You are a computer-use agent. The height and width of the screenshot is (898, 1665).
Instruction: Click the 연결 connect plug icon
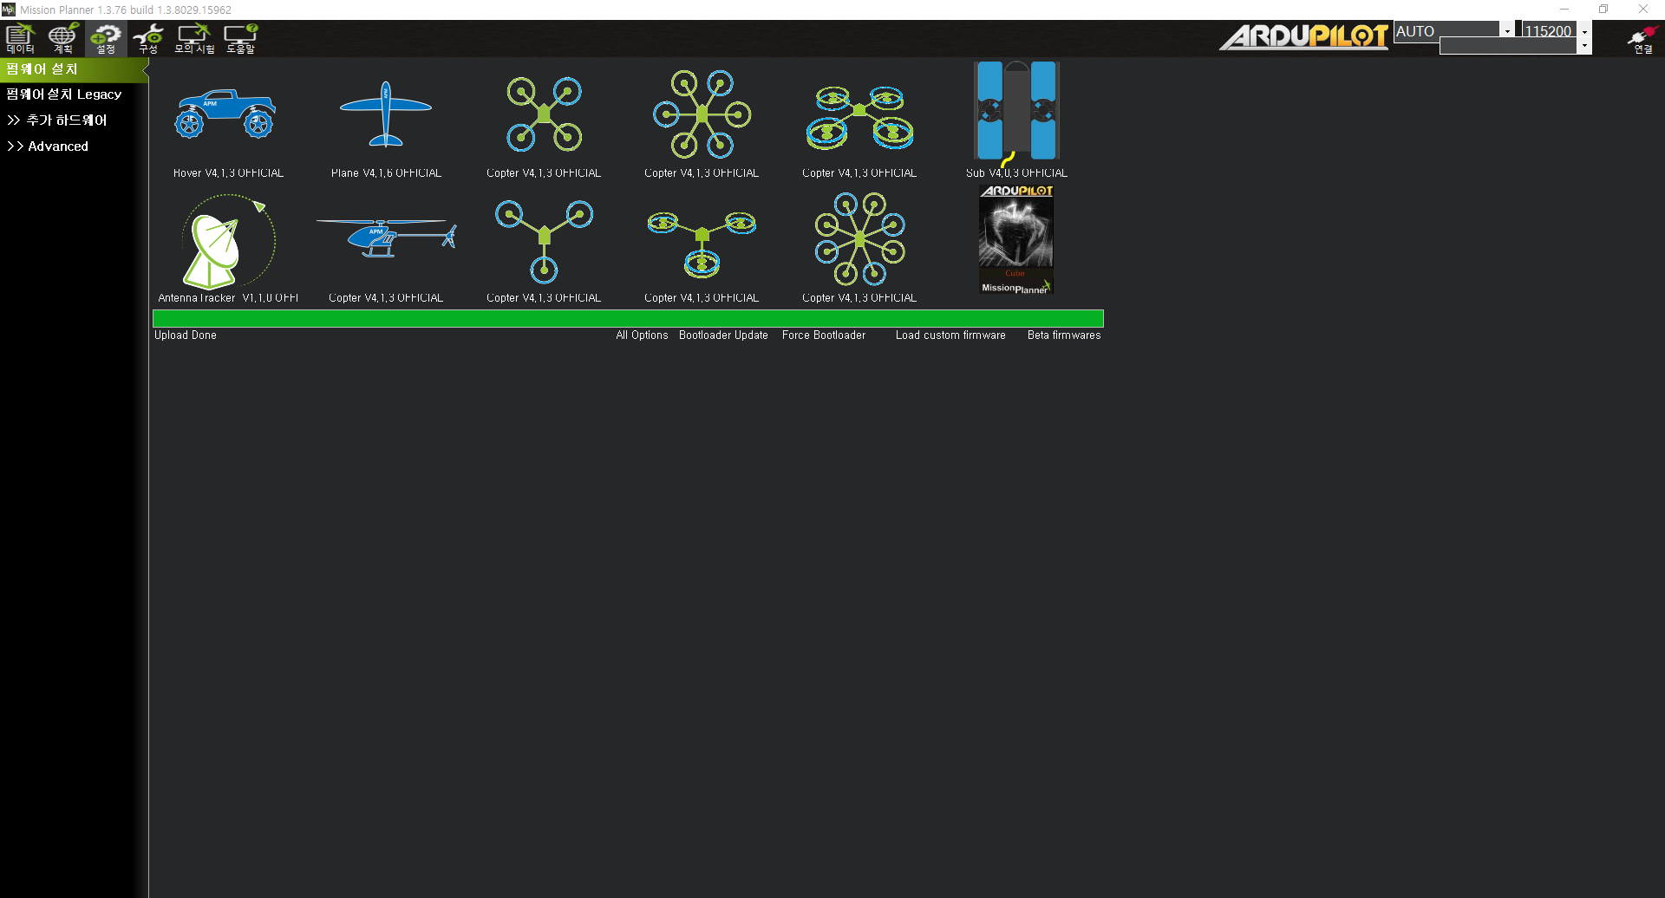(x=1642, y=38)
